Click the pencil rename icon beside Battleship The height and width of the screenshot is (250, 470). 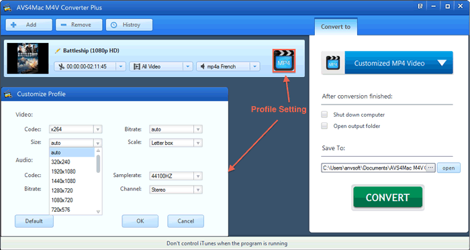58,51
